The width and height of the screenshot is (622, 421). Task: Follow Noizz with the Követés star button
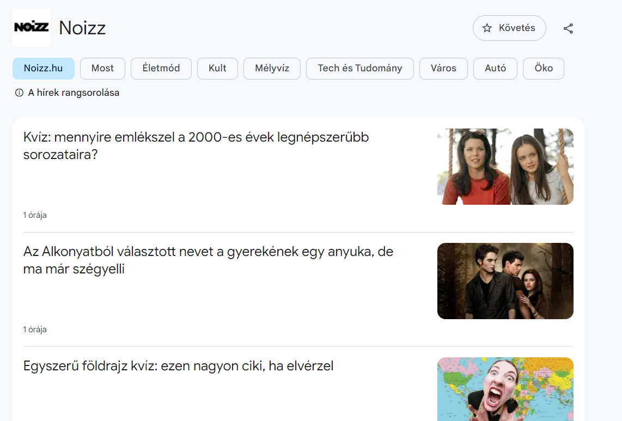tap(509, 28)
